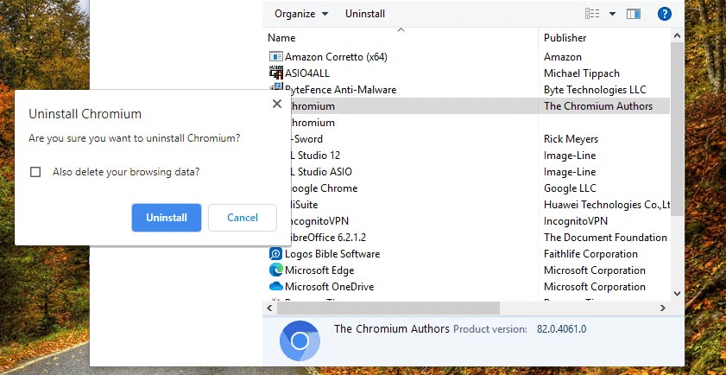
Task: Click product version '82.0.4061.0'
Action: (562, 329)
